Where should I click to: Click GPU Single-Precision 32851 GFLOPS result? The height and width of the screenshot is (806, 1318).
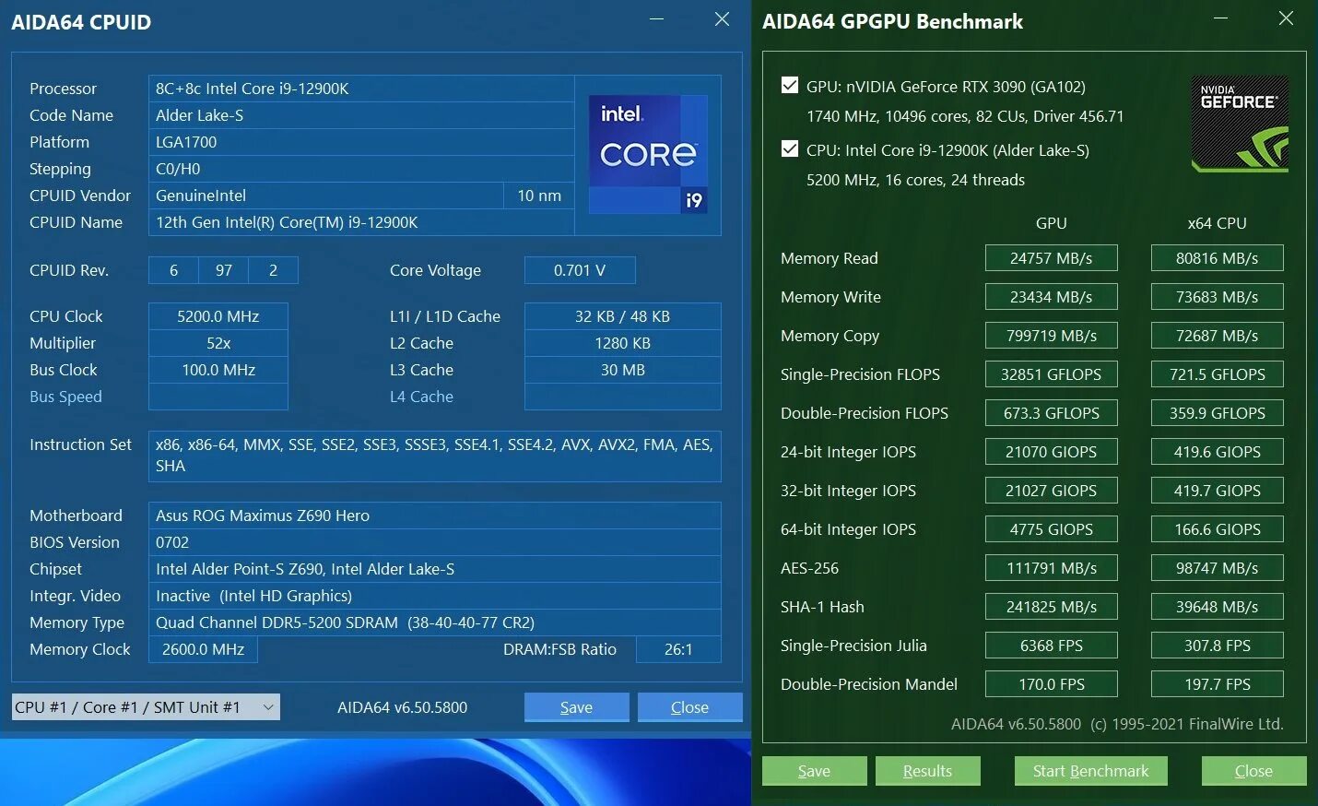(x=1052, y=374)
